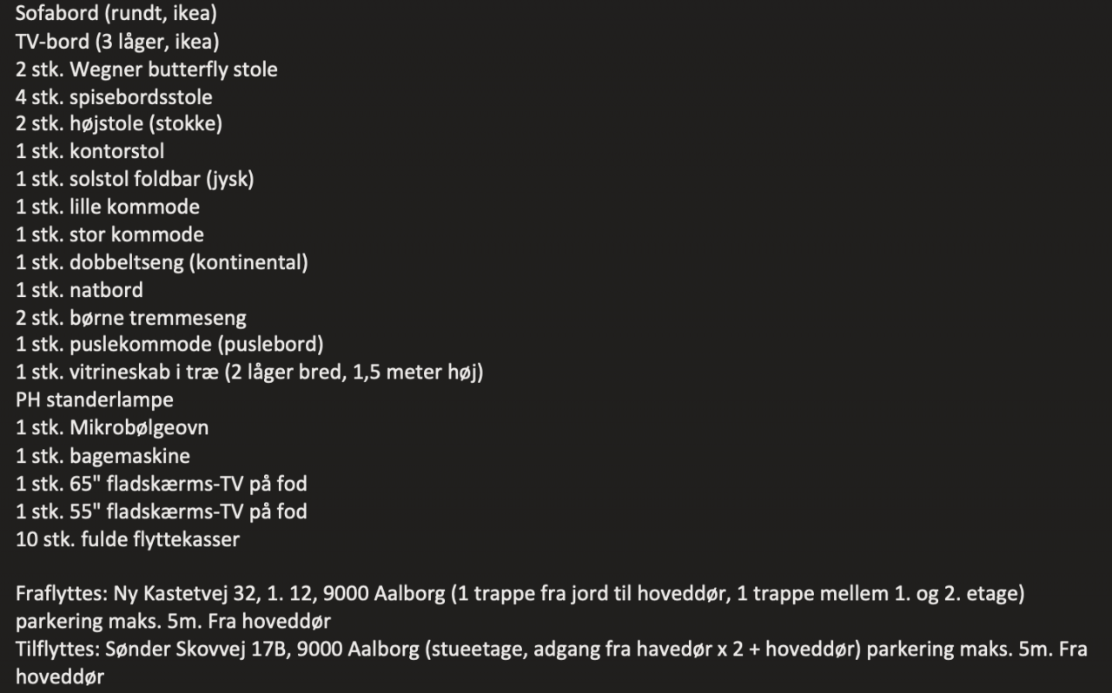Click the '1 stk. Mikrobølgeovn' line
This screenshot has width=1112, height=693.
(x=112, y=428)
